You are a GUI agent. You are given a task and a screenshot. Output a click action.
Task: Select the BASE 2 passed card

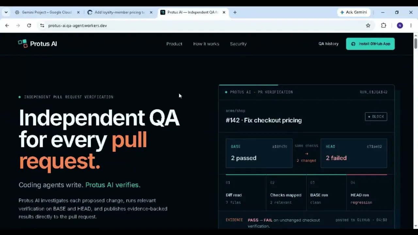259,153
